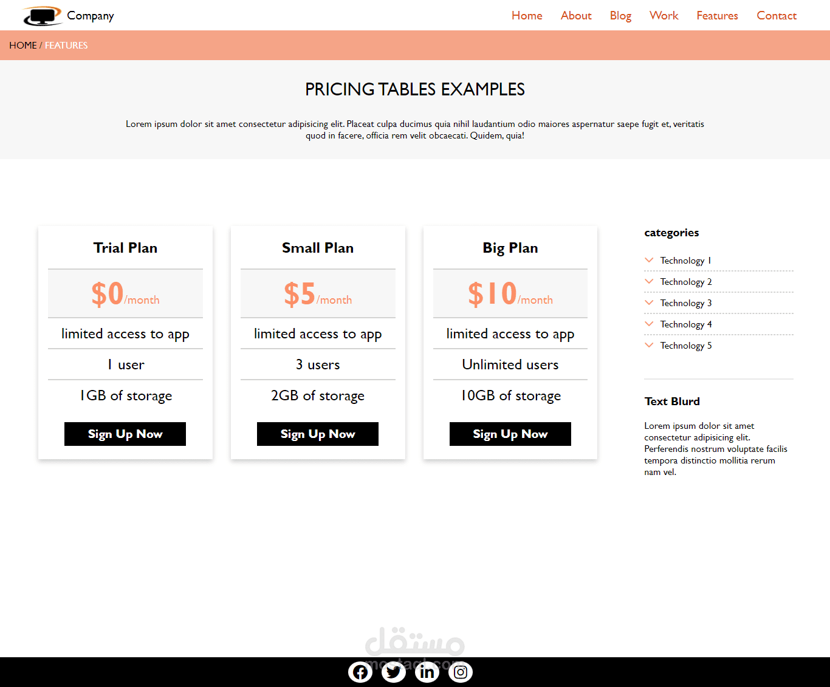Click the Small Plan heading
The image size is (830, 687).
[x=318, y=248]
